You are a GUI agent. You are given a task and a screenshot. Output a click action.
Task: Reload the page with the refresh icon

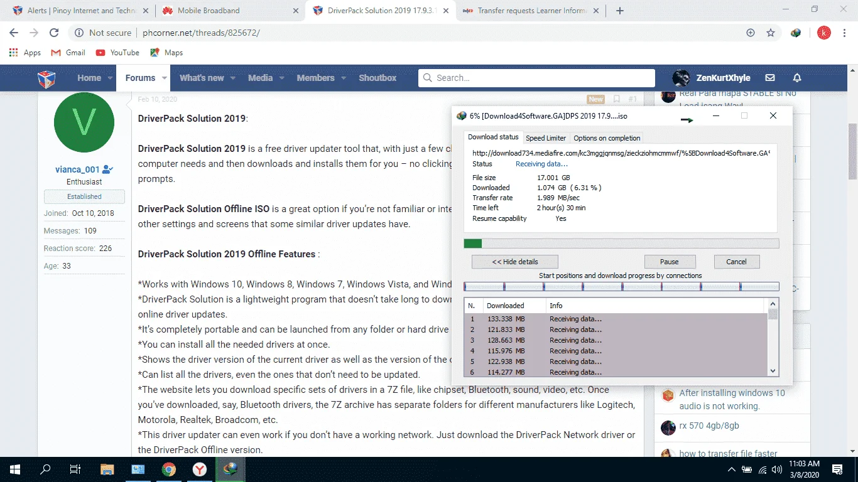[x=54, y=33]
